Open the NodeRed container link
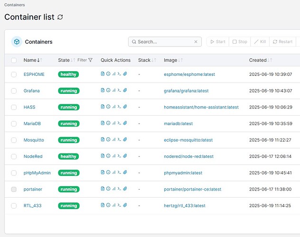Image resolution: width=300 pixels, height=237 pixels. [x=33, y=156]
